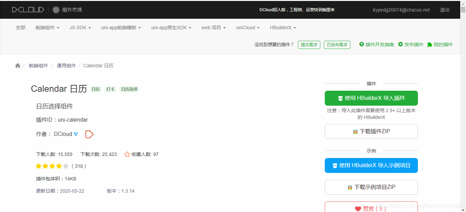The width and height of the screenshot is (466, 212).
Task: Go to home via breadcrumb house icon
Action: (x=18, y=66)
